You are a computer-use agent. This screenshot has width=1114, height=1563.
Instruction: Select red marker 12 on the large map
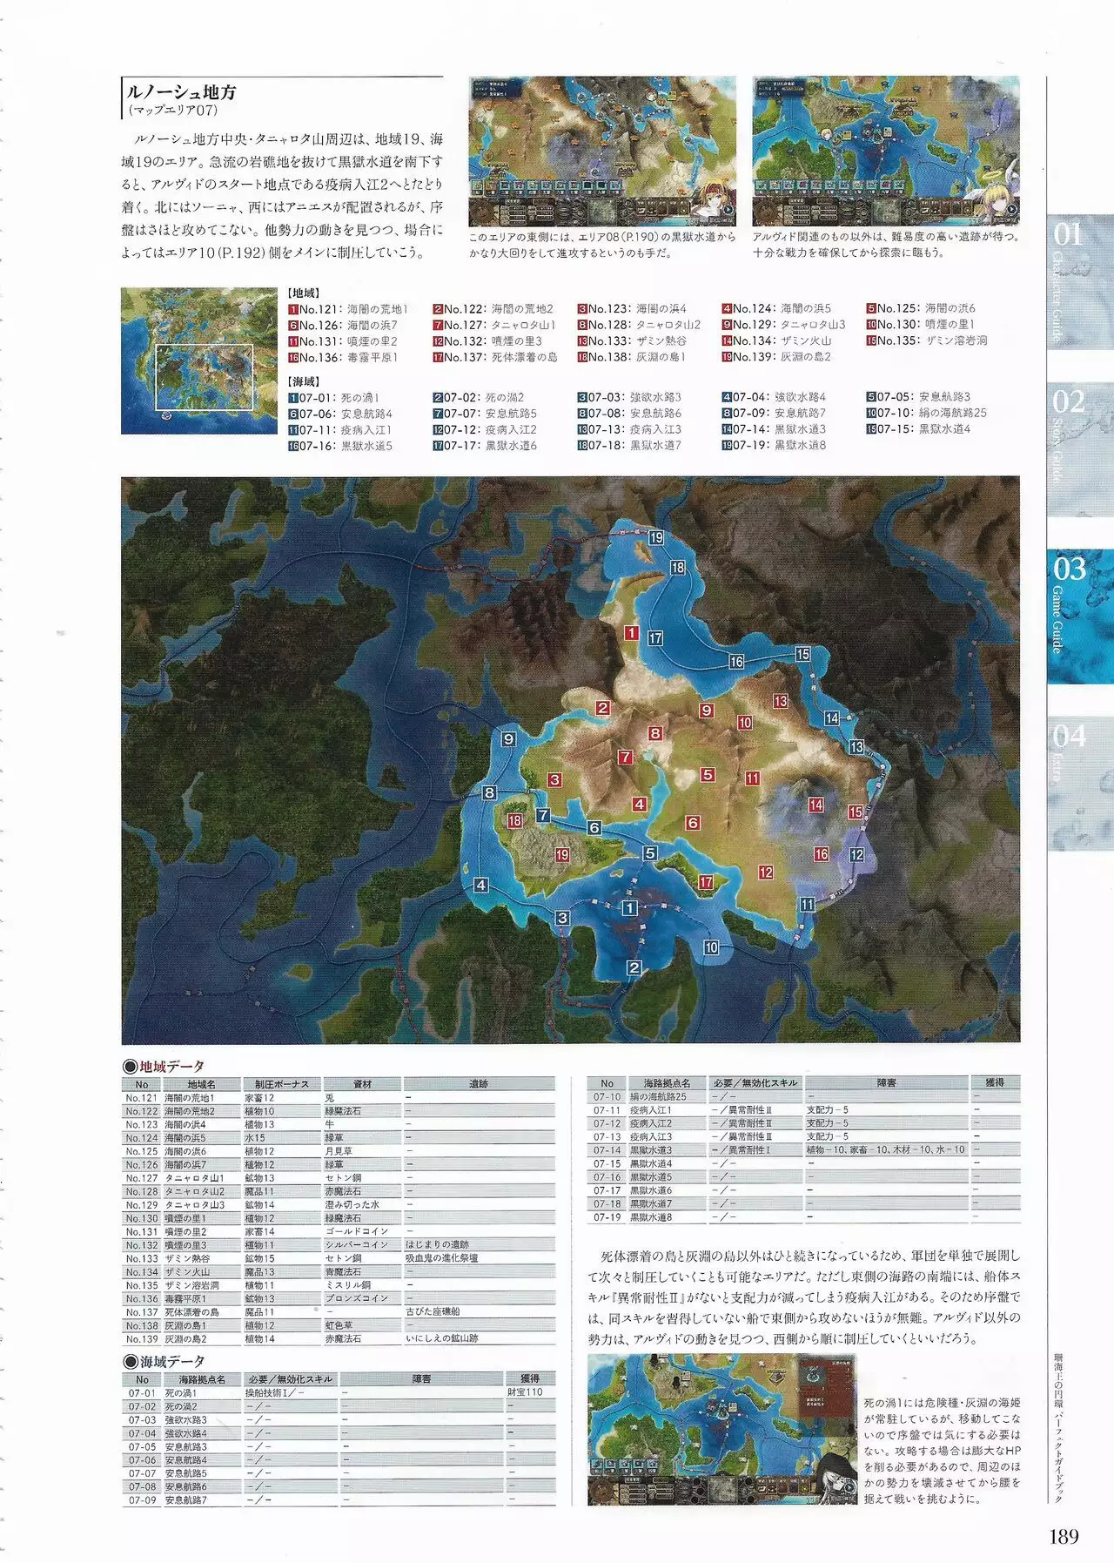point(765,872)
